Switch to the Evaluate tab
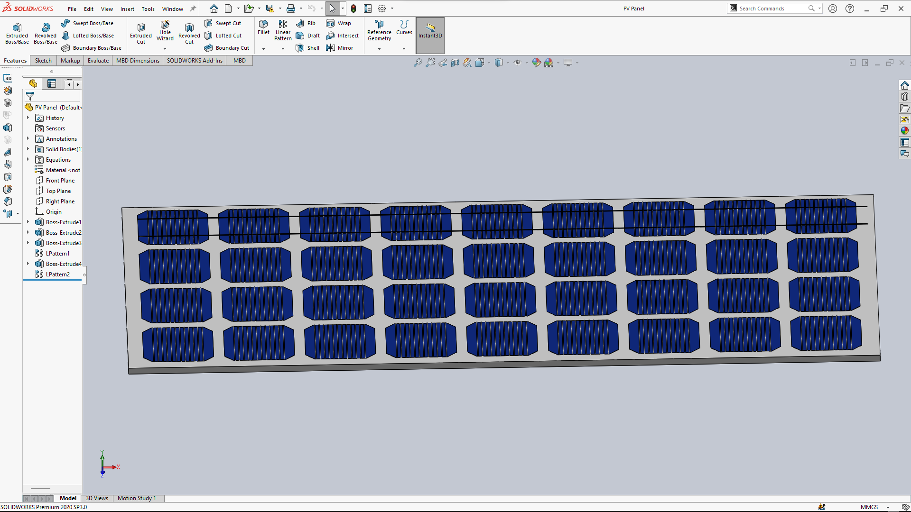911x512 pixels. (x=98, y=61)
